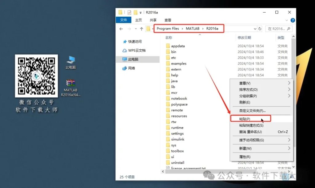Viewport: 315px width, 188px height.
Task: Open the address bar dropdown arrow
Action: pos(255,28)
